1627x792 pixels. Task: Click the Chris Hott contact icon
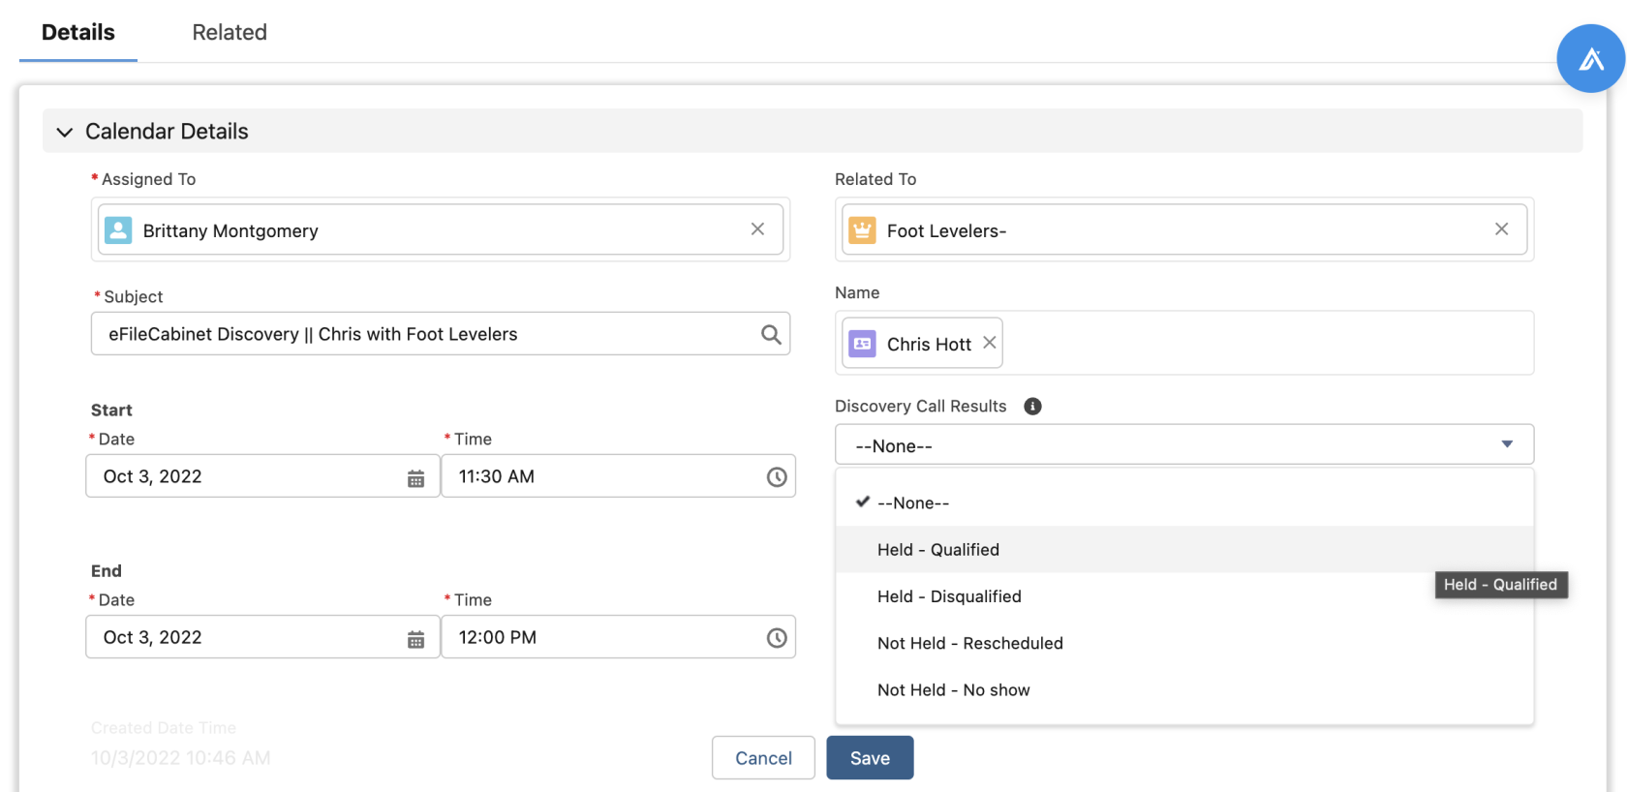click(x=862, y=344)
